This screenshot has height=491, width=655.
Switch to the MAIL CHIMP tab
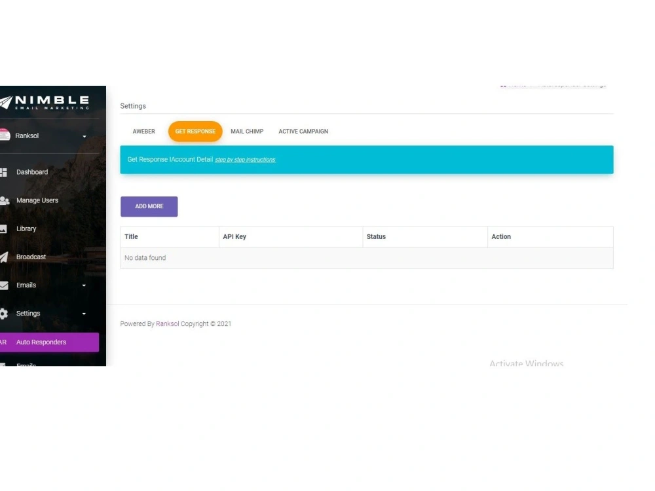click(247, 131)
